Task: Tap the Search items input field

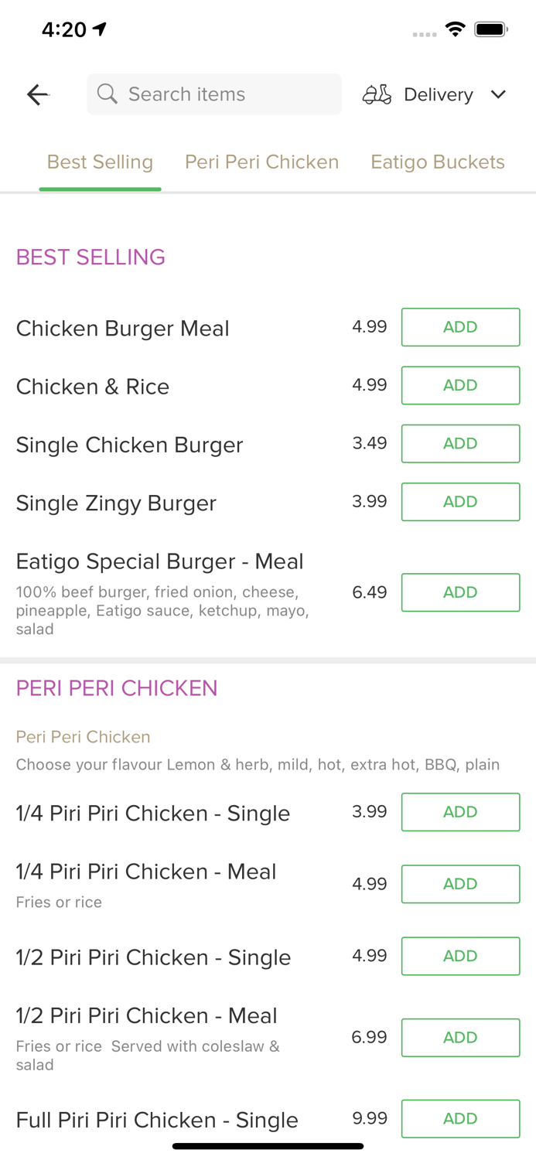Action: (214, 94)
